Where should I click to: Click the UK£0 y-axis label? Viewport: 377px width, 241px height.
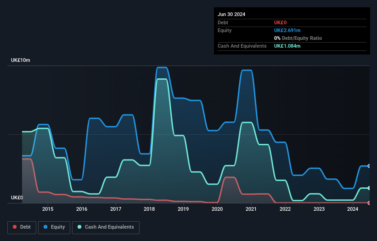pyautogui.click(x=17, y=197)
